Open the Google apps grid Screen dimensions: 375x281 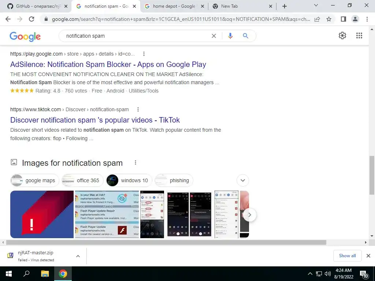pos(359,35)
